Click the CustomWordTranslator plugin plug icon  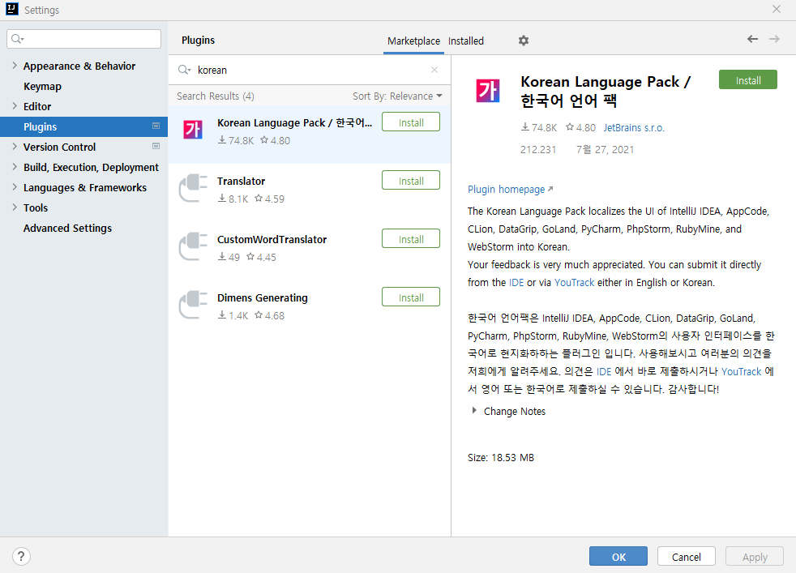click(x=194, y=246)
